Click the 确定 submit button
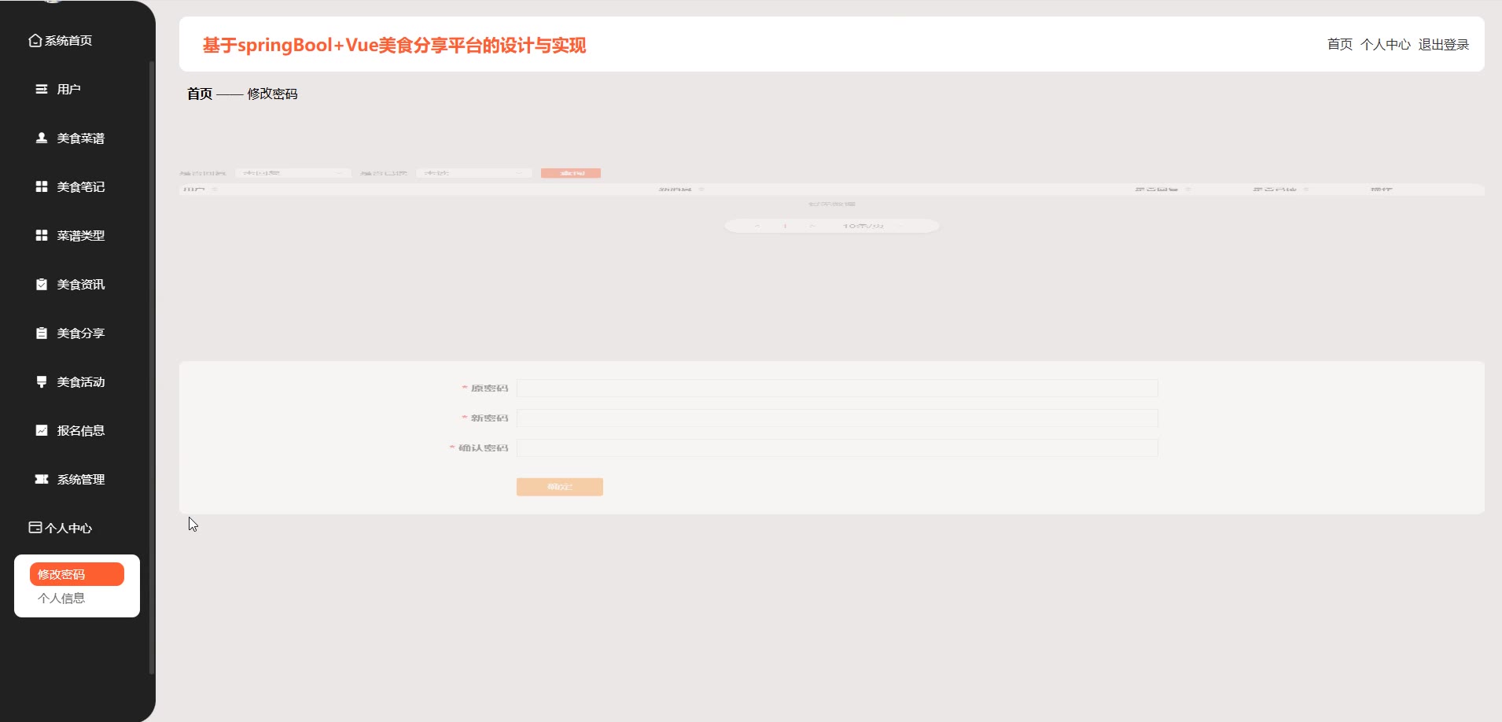Viewport: 1502px width, 722px height. pyautogui.click(x=560, y=487)
